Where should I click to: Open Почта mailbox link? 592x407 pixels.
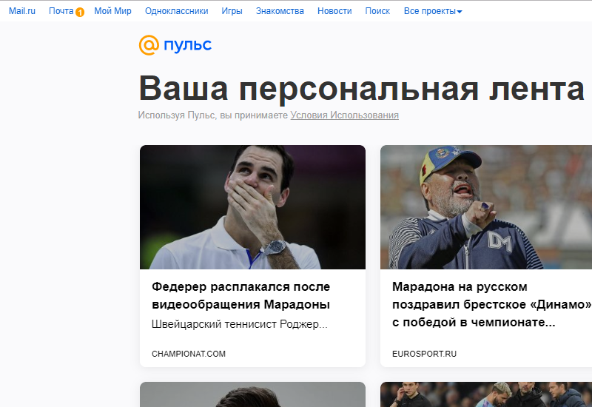pos(61,11)
